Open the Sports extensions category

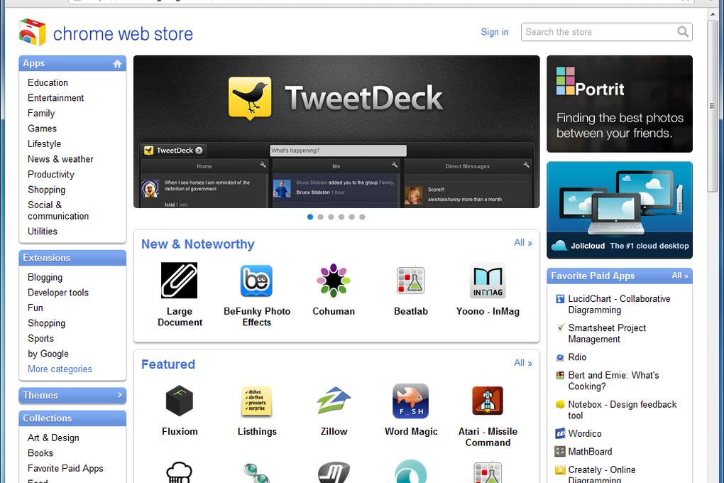point(40,338)
